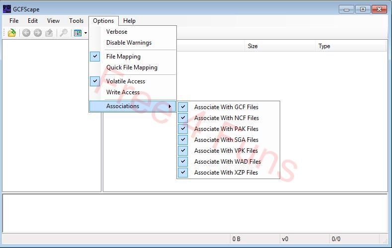
Task: Uncheck Associate With VPK Files
Action: [226, 151]
